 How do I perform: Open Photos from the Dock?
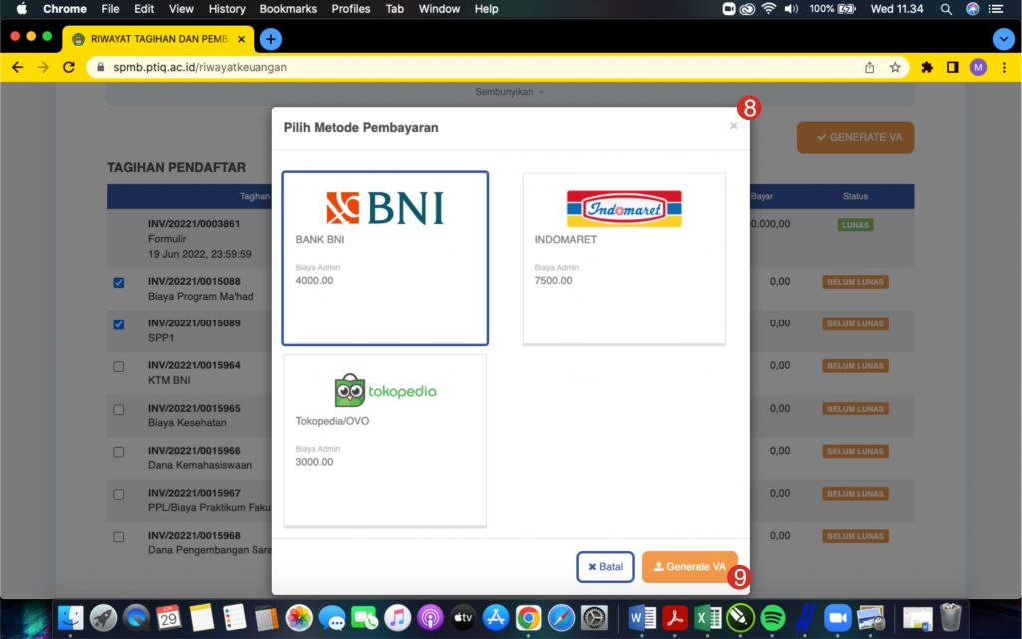pyautogui.click(x=299, y=617)
